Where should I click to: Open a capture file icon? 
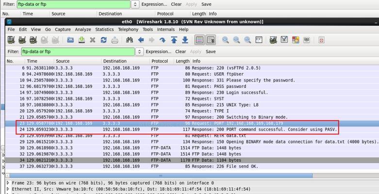pyautogui.click(x=70, y=40)
